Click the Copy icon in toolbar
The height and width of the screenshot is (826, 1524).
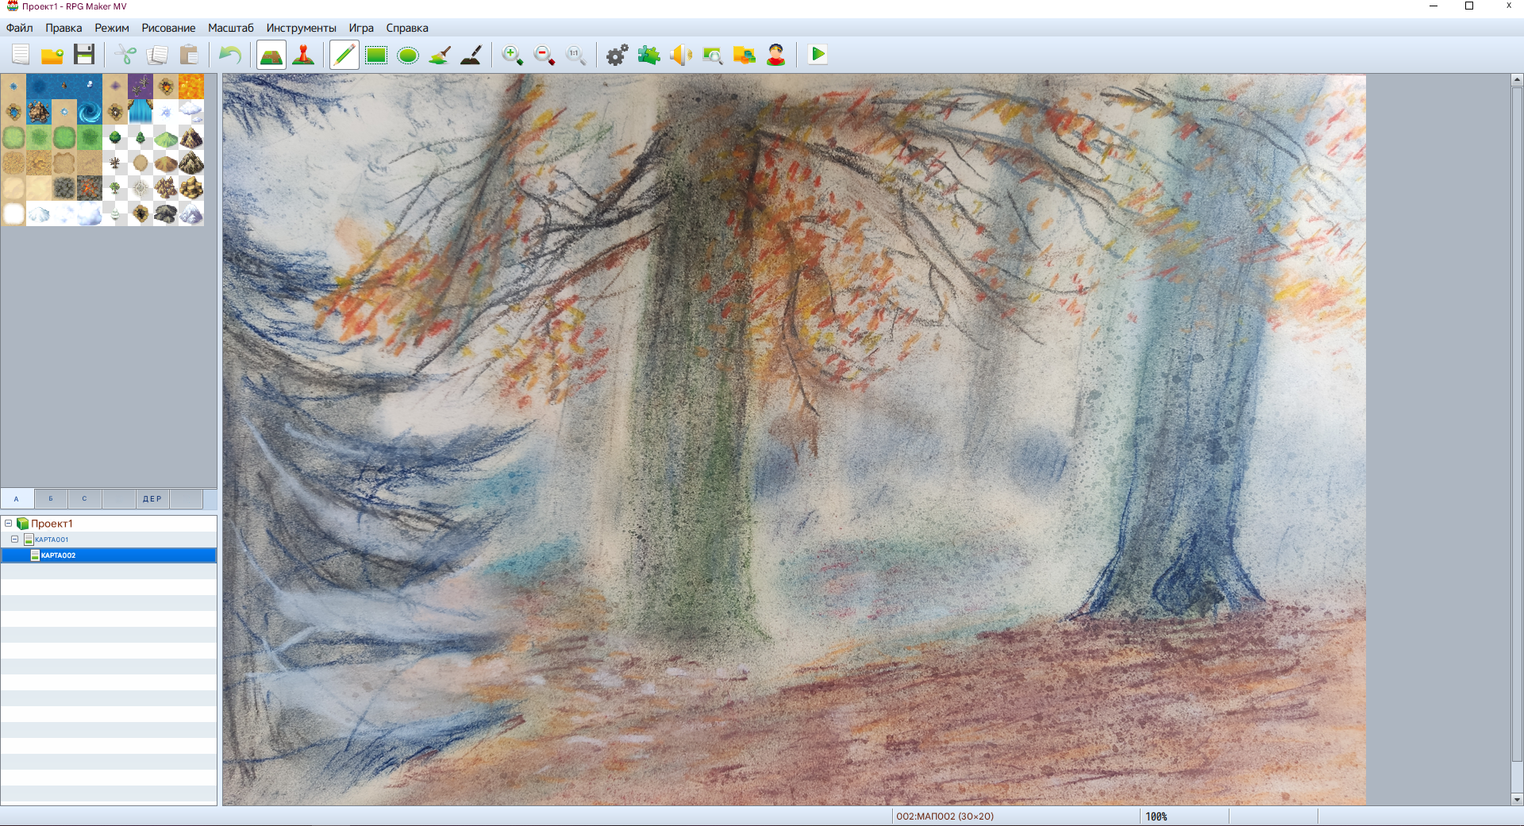click(x=157, y=55)
